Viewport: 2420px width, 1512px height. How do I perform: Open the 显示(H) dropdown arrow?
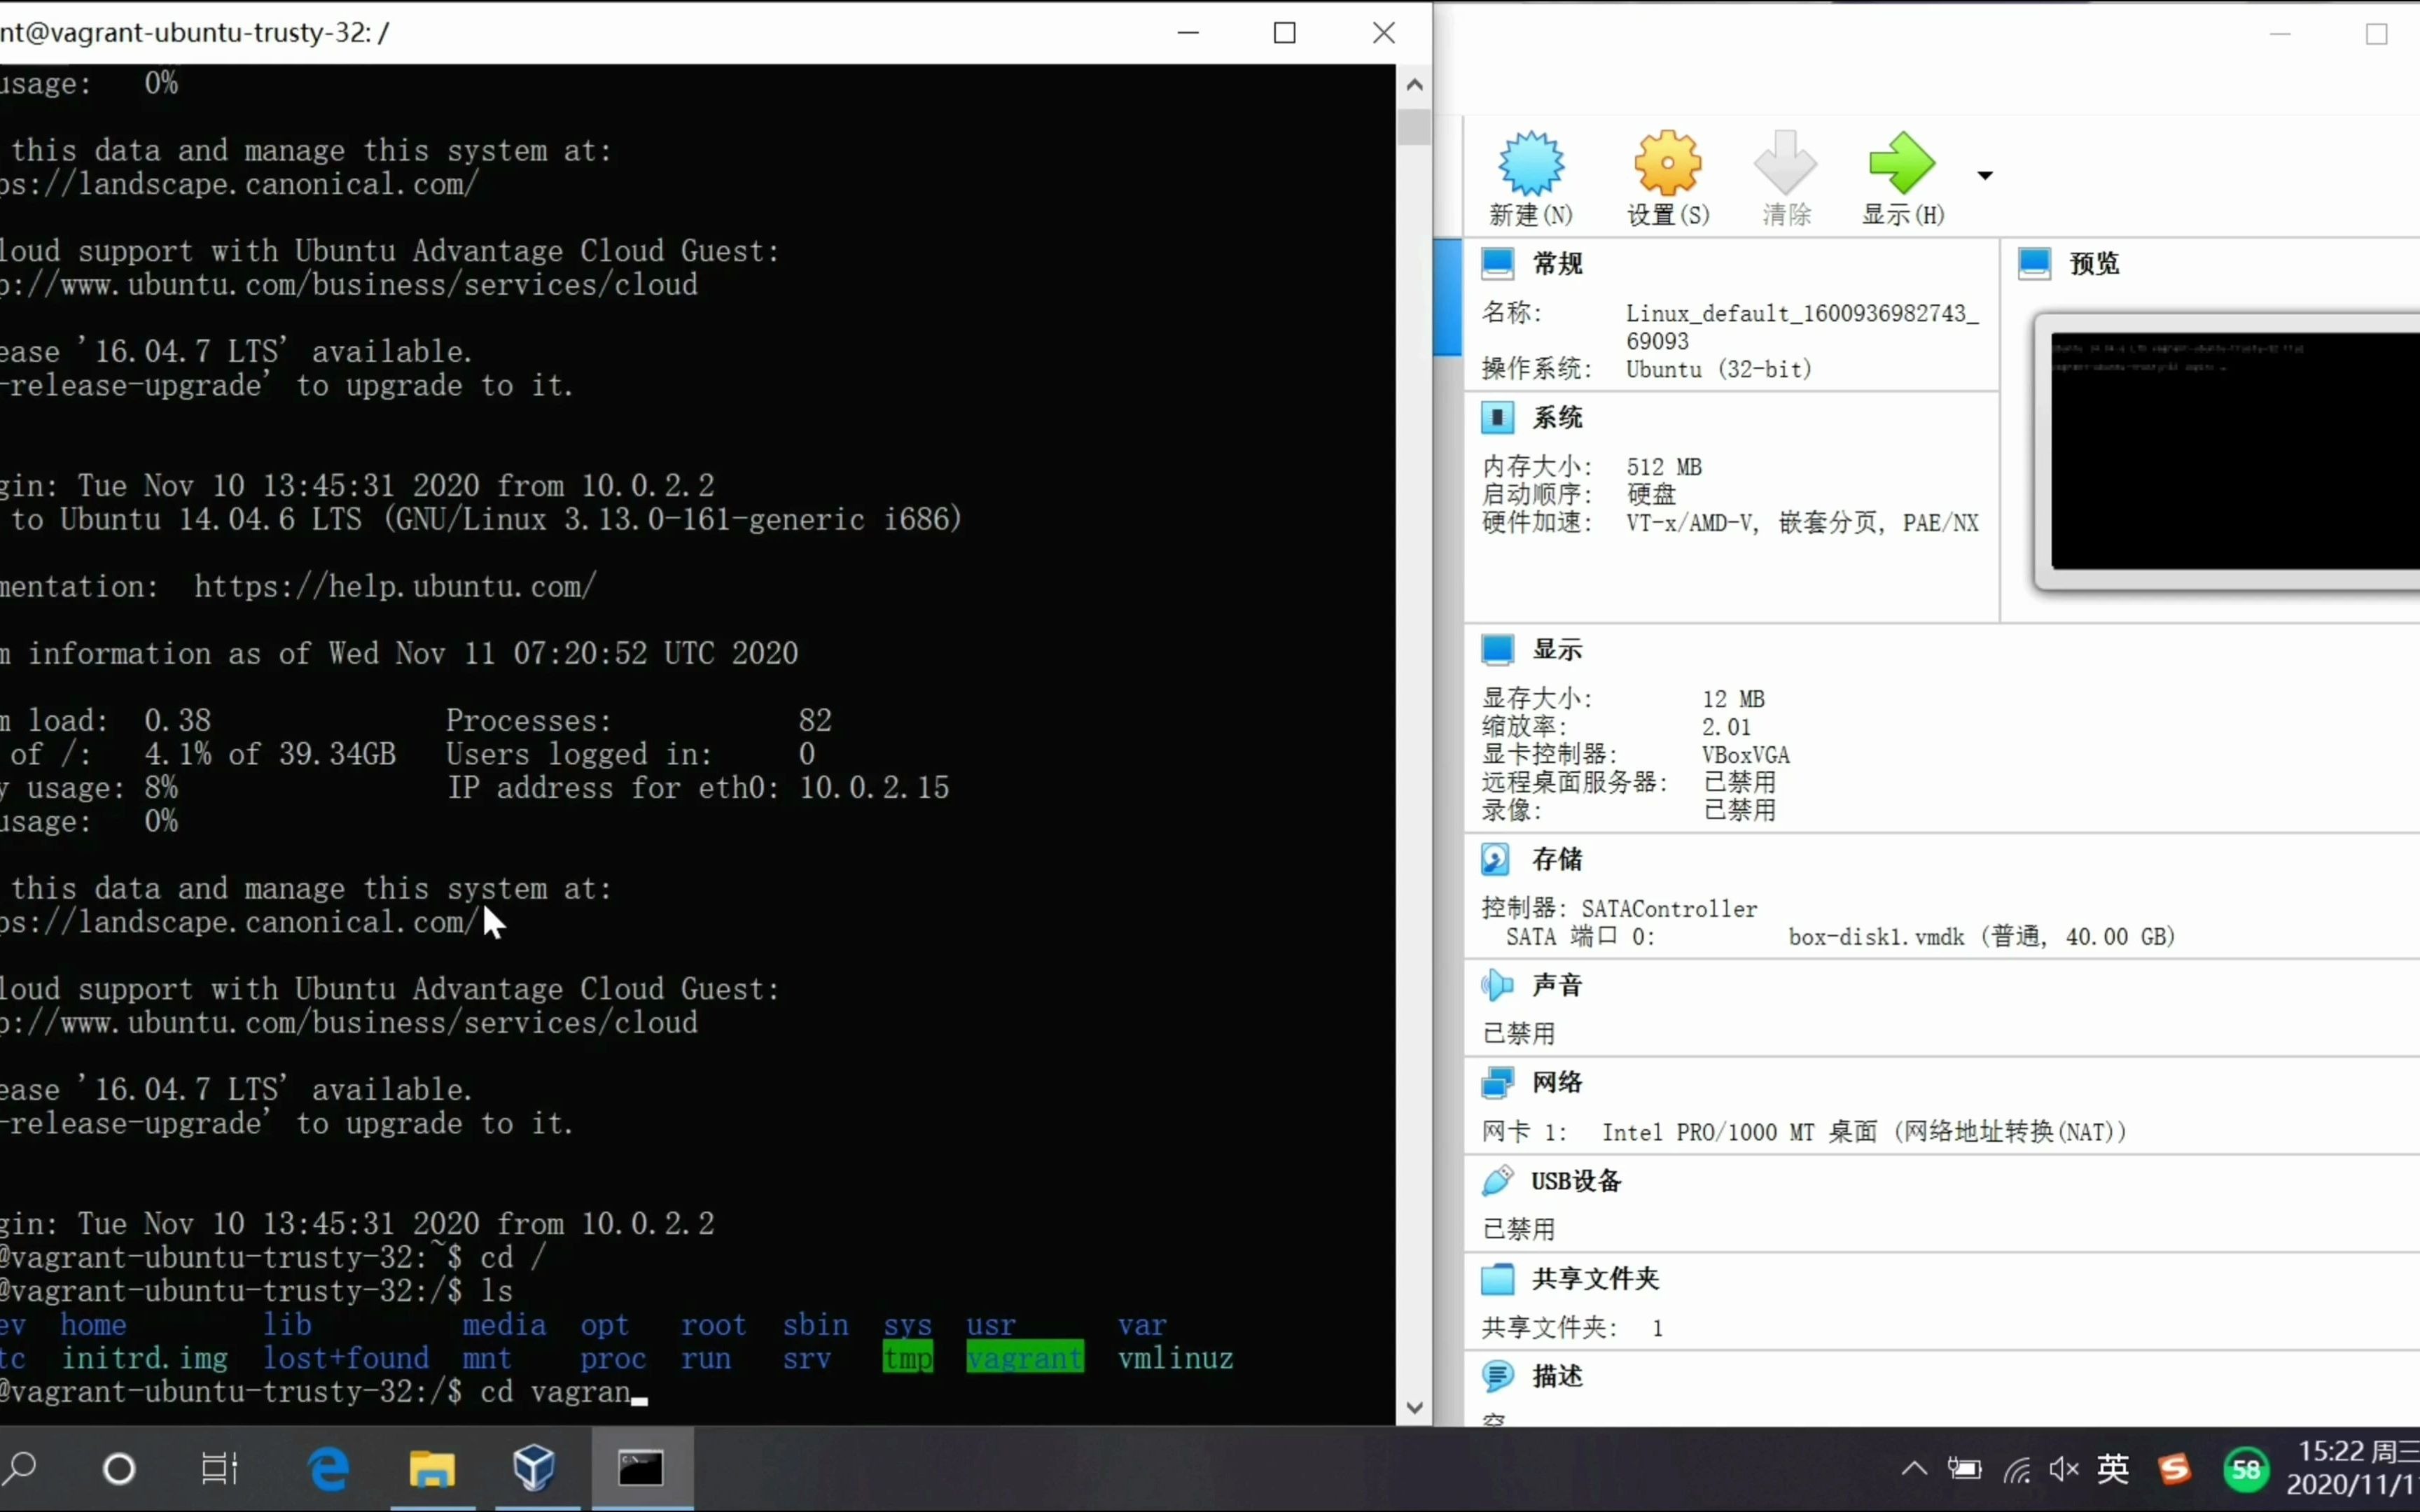[x=1984, y=174]
